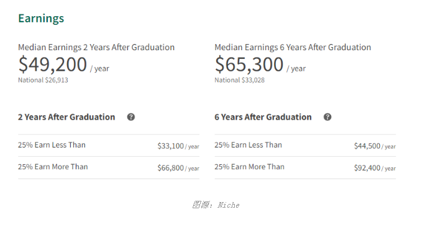The width and height of the screenshot is (430, 225).
Task: Select Median Earnings 6 Years After Graduation label
Action: (x=293, y=47)
